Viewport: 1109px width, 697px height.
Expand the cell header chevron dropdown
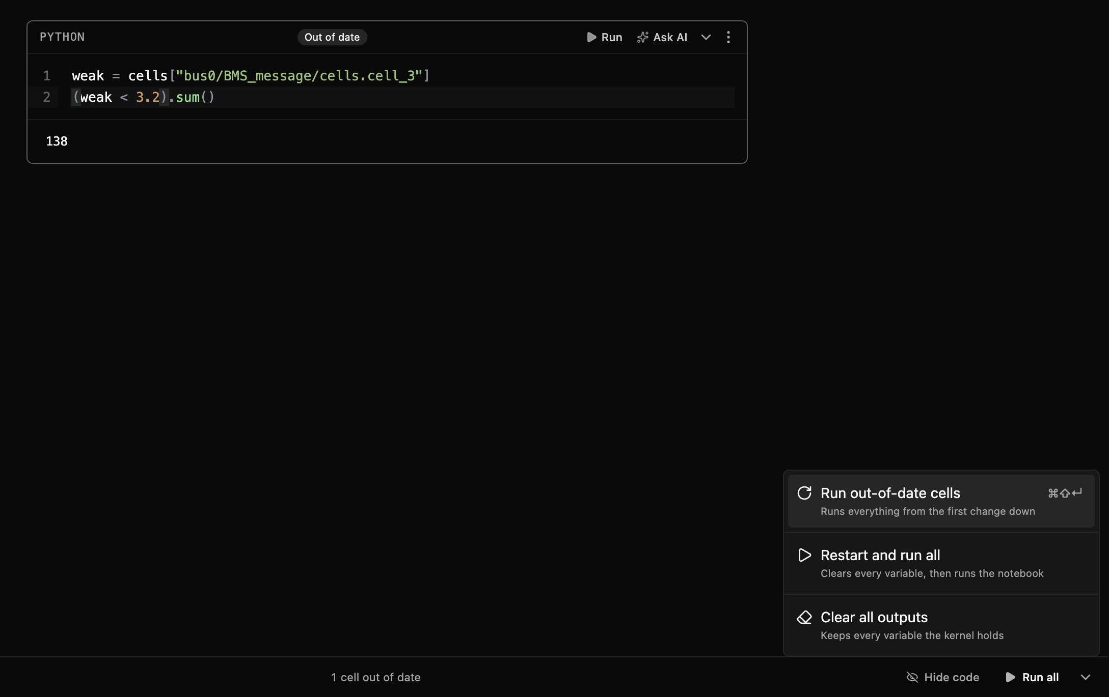pos(706,37)
